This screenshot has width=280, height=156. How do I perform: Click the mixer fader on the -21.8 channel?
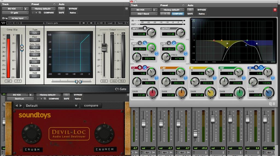[x=195, y=133]
